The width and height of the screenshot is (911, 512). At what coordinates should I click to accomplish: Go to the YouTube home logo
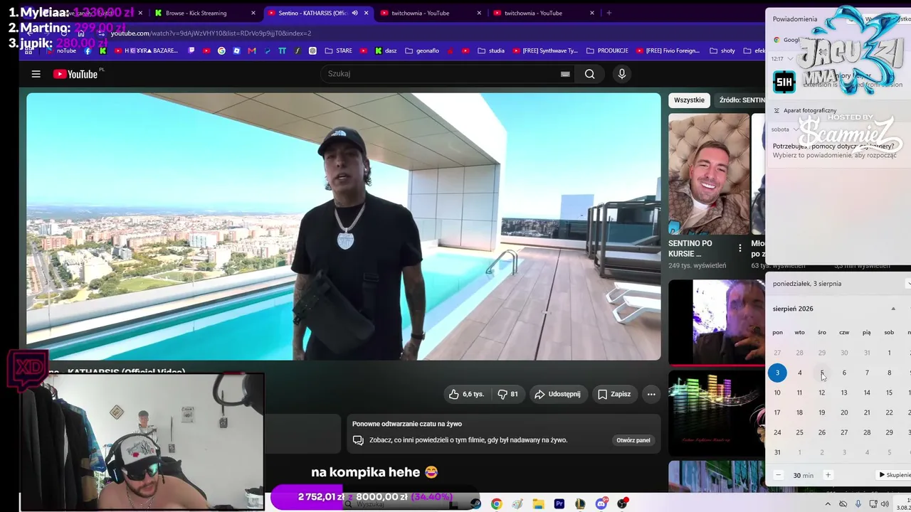(75, 74)
